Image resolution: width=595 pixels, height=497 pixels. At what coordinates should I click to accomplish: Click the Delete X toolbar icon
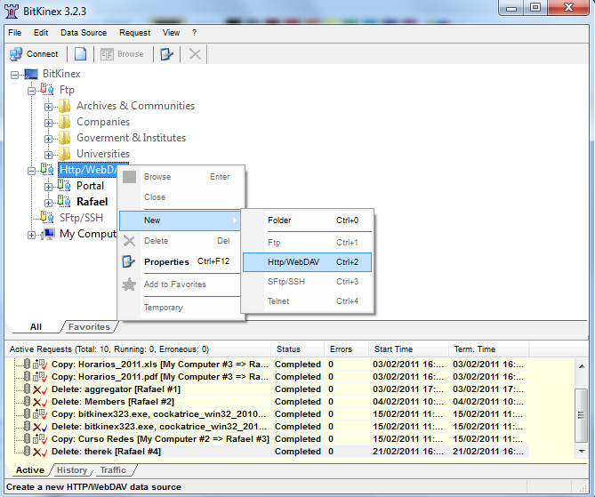(x=195, y=54)
